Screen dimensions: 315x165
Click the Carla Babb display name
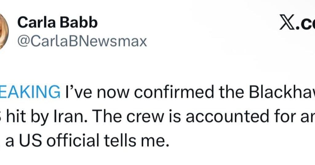[x=57, y=22]
